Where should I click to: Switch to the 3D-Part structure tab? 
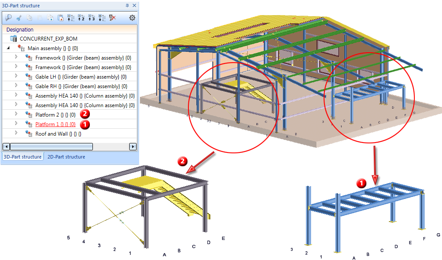22,157
